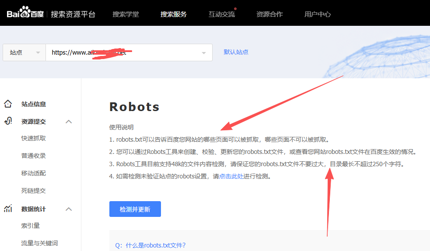Screen dimensions: 430x251
Task: Click the chart icon beside 数据统计
Action: click(x=8, y=209)
